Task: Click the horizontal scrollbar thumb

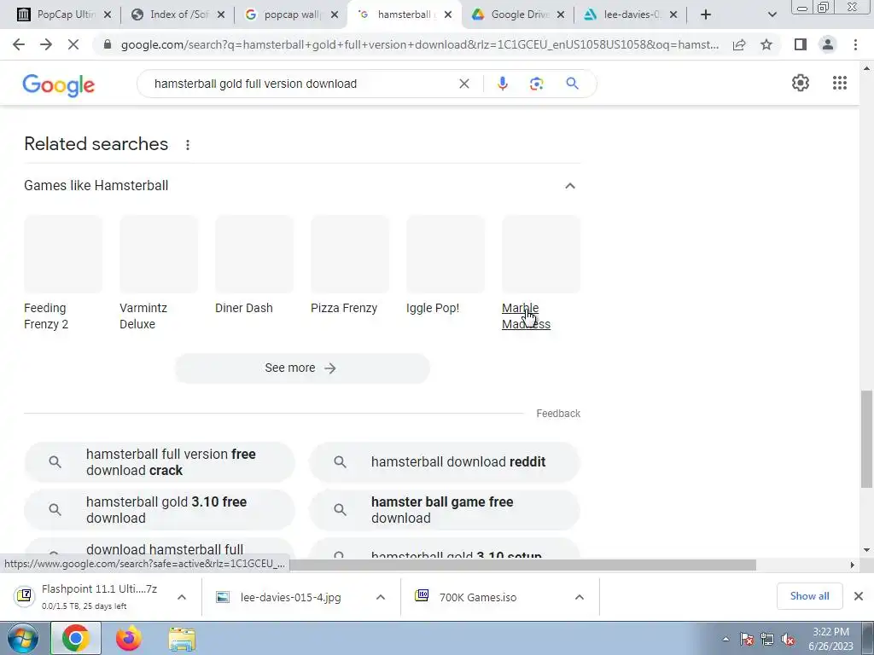Action: (x=521, y=565)
